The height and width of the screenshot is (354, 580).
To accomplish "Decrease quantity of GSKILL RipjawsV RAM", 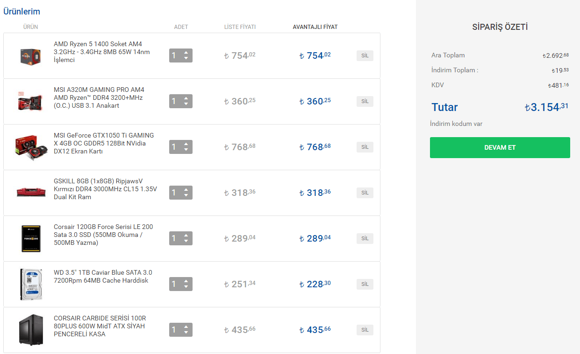I will pos(186,195).
